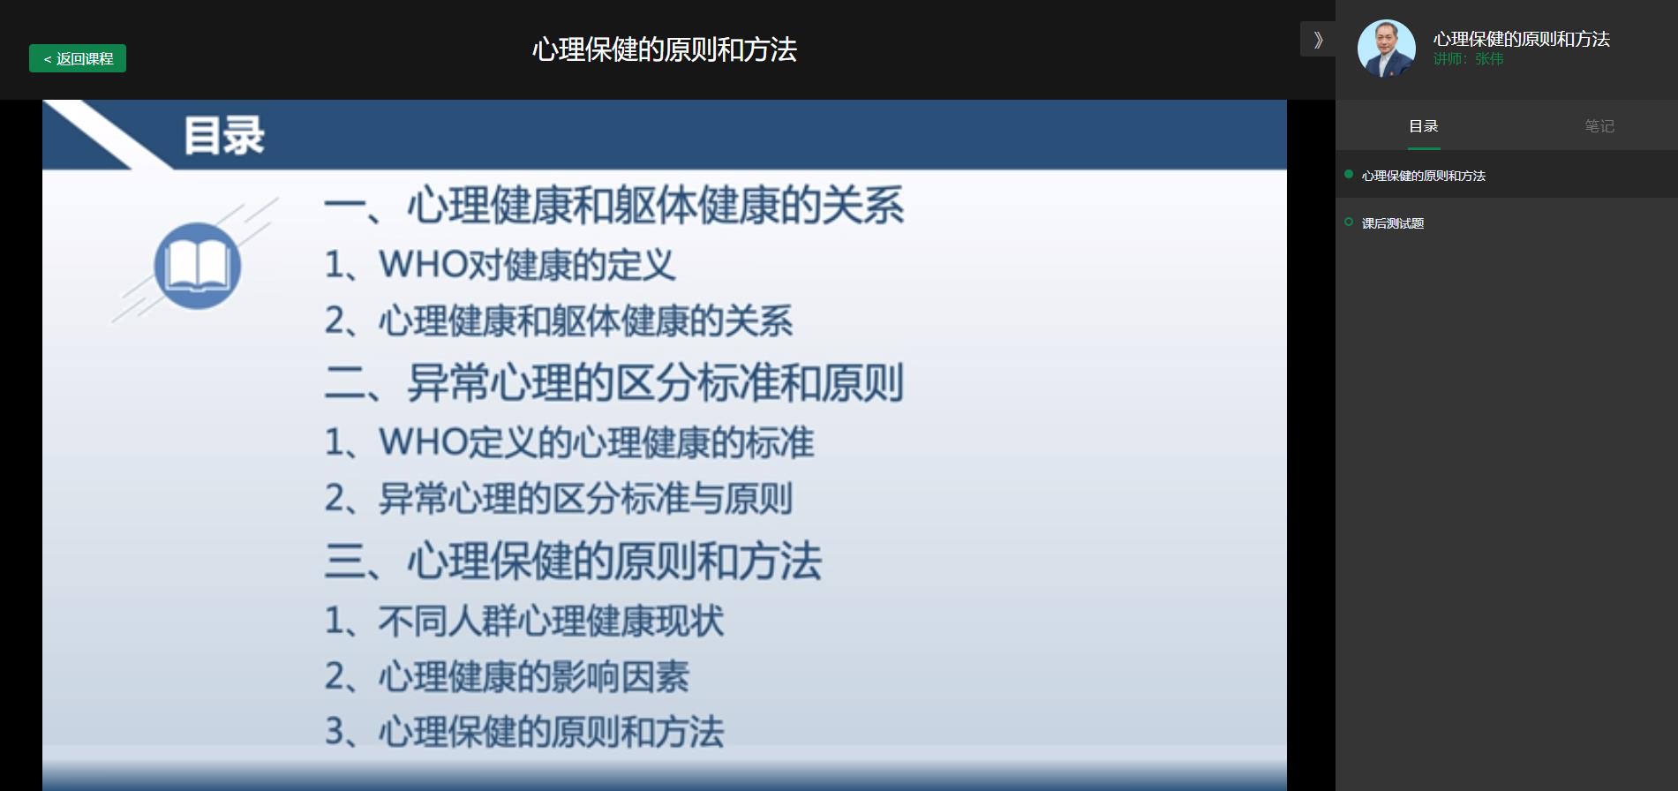Click the instructor's avatar photo
The image size is (1678, 791).
(1386, 49)
